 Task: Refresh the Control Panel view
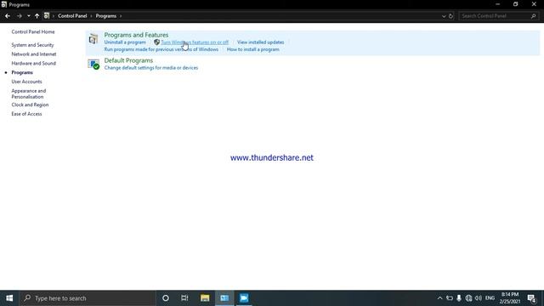[x=450, y=16]
